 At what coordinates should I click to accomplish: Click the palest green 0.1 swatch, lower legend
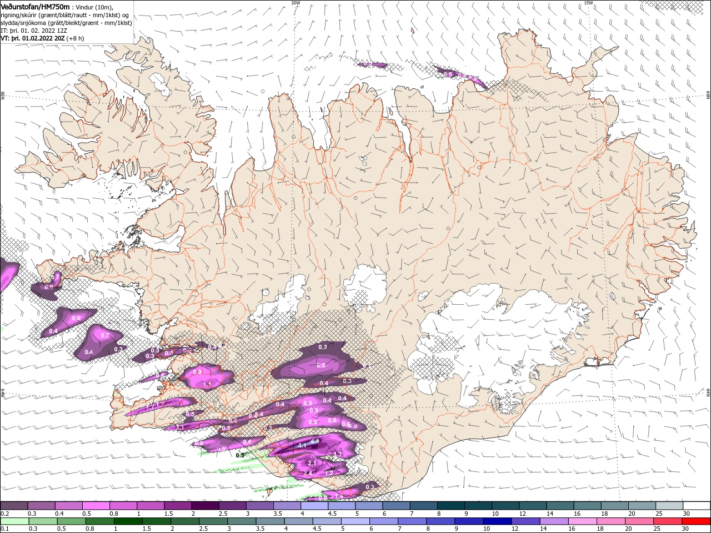click(14, 521)
